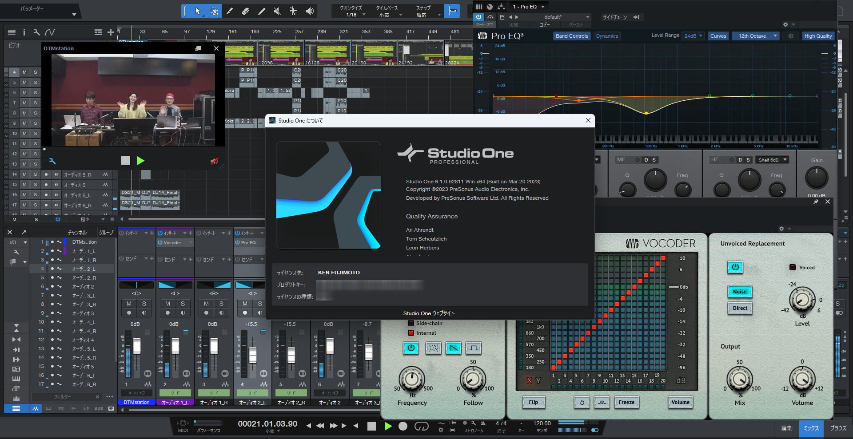Image resolution: width=853 pixels, height=439 pixels.
Task: Click the Vocoder Freeze button
Action: 626,402
